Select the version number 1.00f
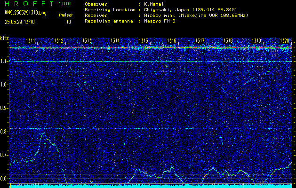Image resolution: width=296 pixels, height=188 pixels. [x=65, y=4]
